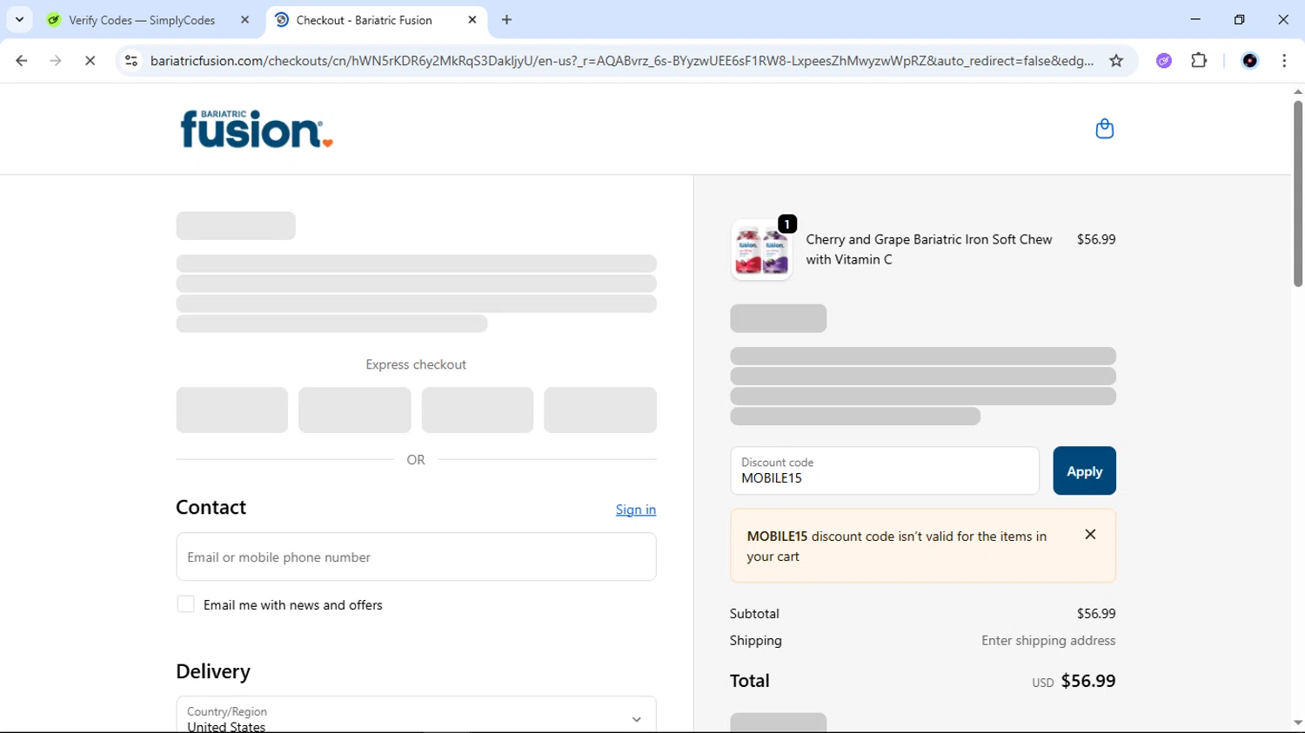Click the Bariatric Fusion logo
The height and width of the screenshot is (733, 1305).
(x=257, y=129)
